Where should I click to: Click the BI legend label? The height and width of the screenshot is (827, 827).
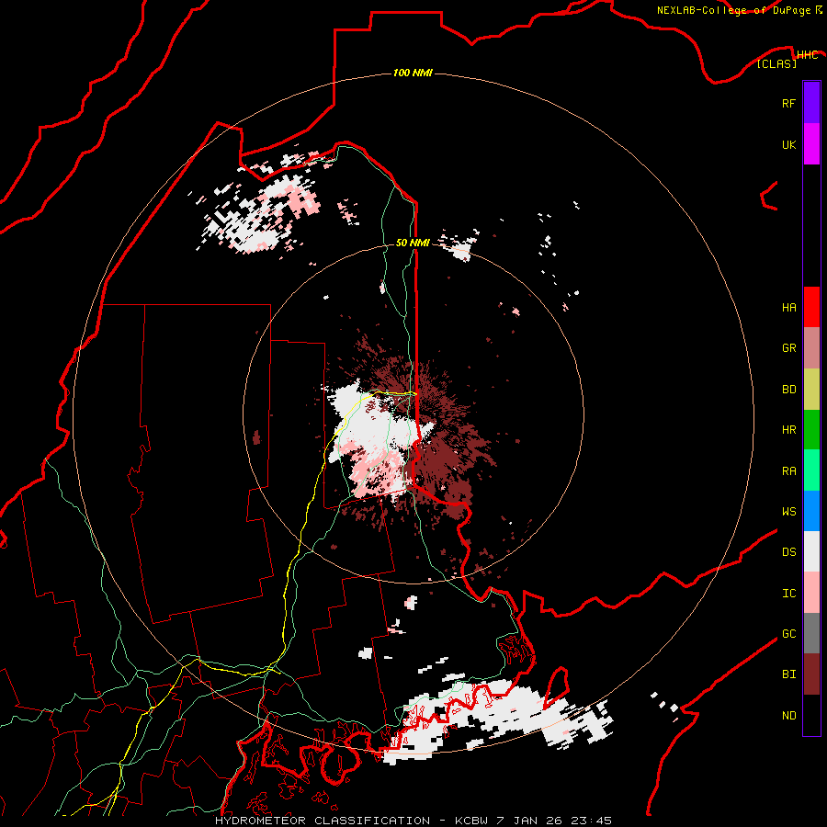coord(788,674)
